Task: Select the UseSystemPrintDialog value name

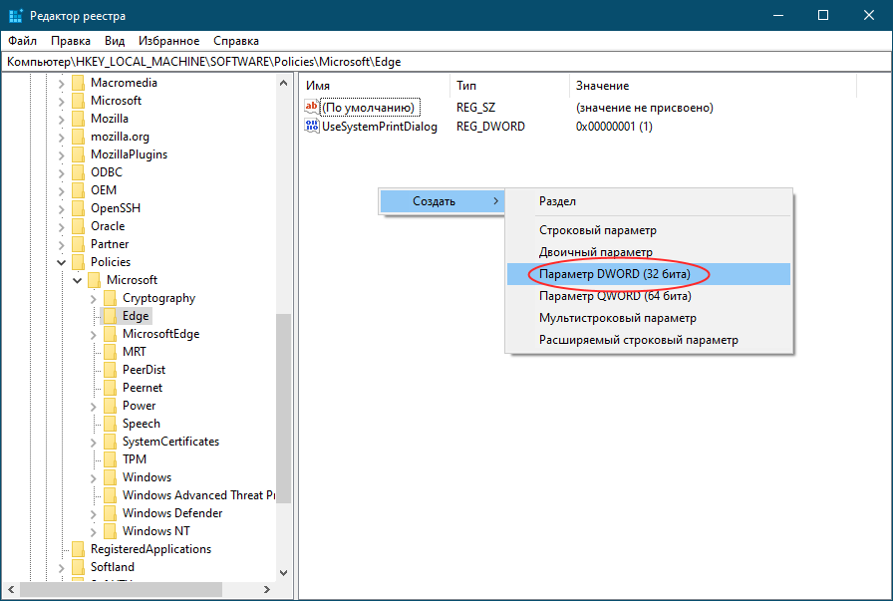Action: click(x=380, y=127)
